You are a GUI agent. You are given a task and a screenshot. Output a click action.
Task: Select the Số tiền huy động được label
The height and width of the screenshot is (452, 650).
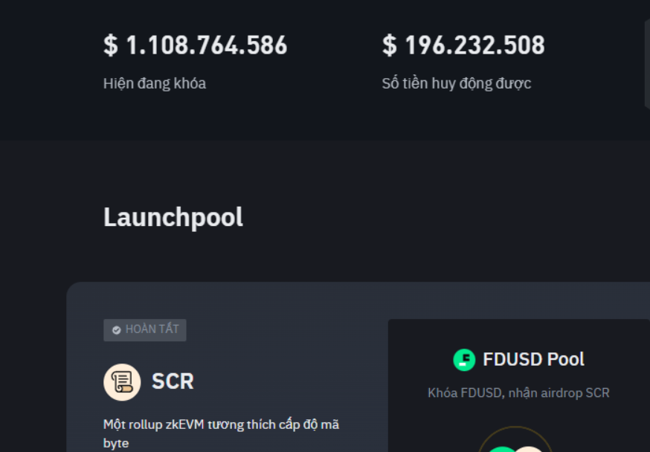point(457,83)
